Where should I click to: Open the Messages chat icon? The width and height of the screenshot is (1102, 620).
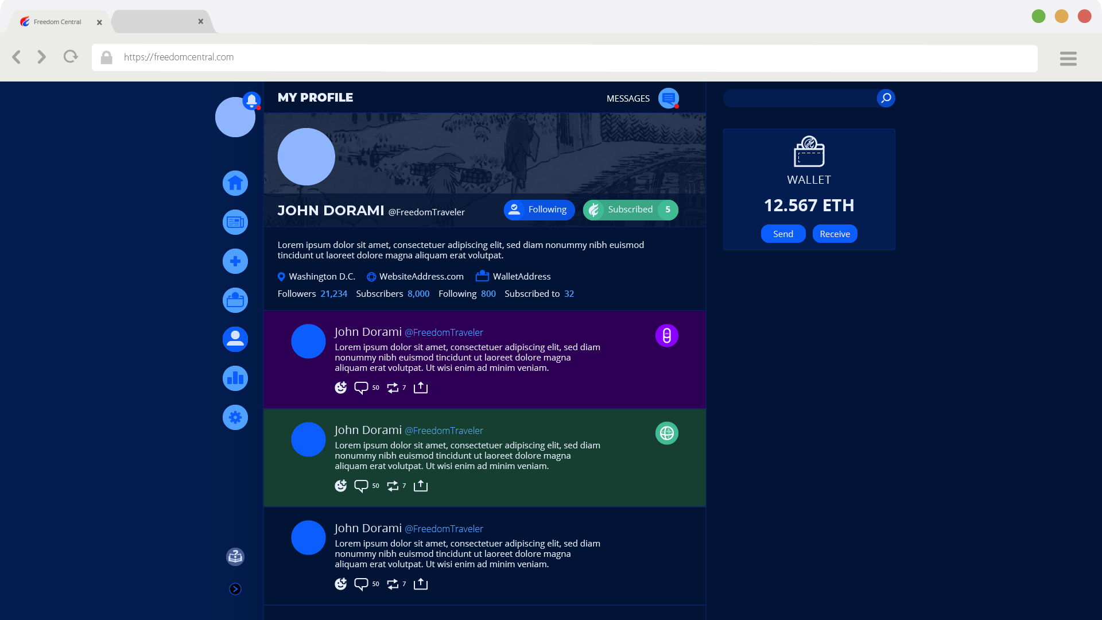point(669,98)
